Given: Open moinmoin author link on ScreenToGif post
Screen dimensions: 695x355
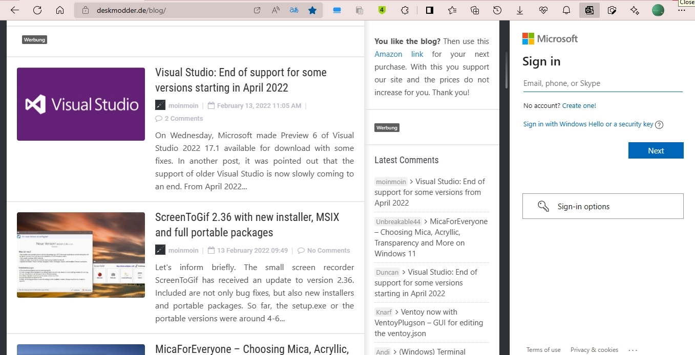Looking at the screenshot, I should point(183,250).
